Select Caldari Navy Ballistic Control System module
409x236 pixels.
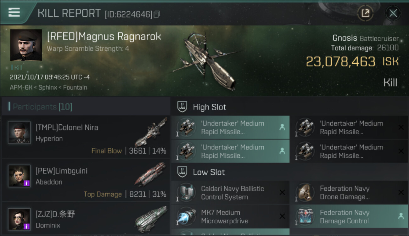pos(230,193)
